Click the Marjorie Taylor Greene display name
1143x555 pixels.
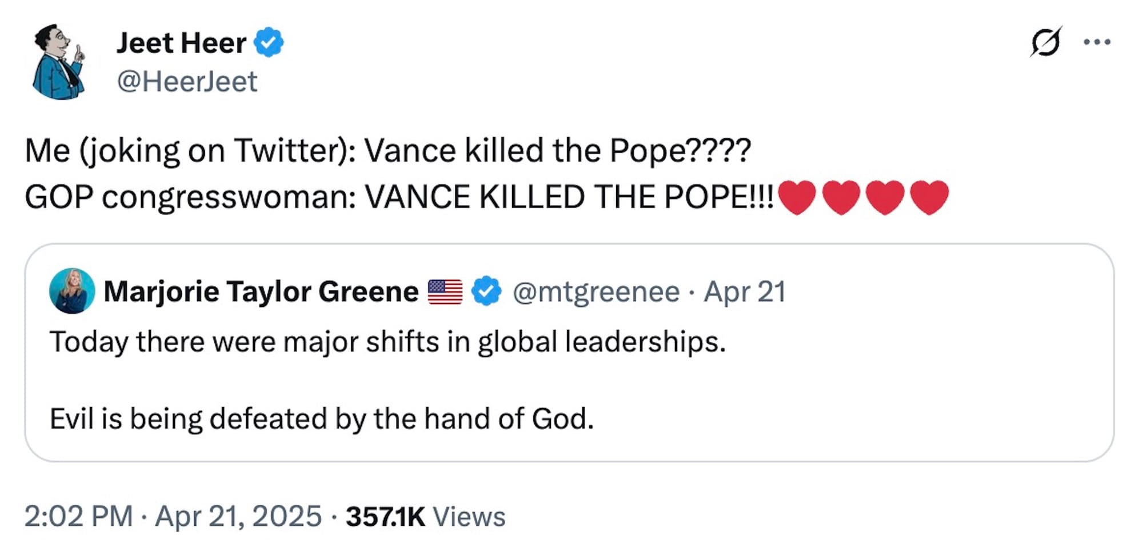(x=261, y=292)
